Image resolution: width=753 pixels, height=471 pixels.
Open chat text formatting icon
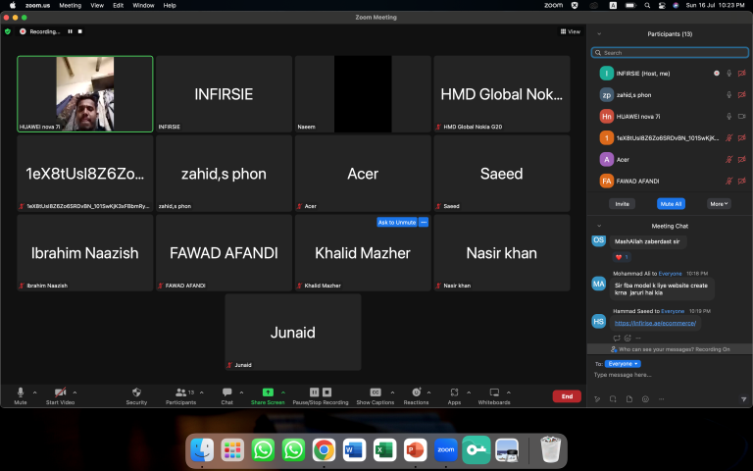(597, 399)
